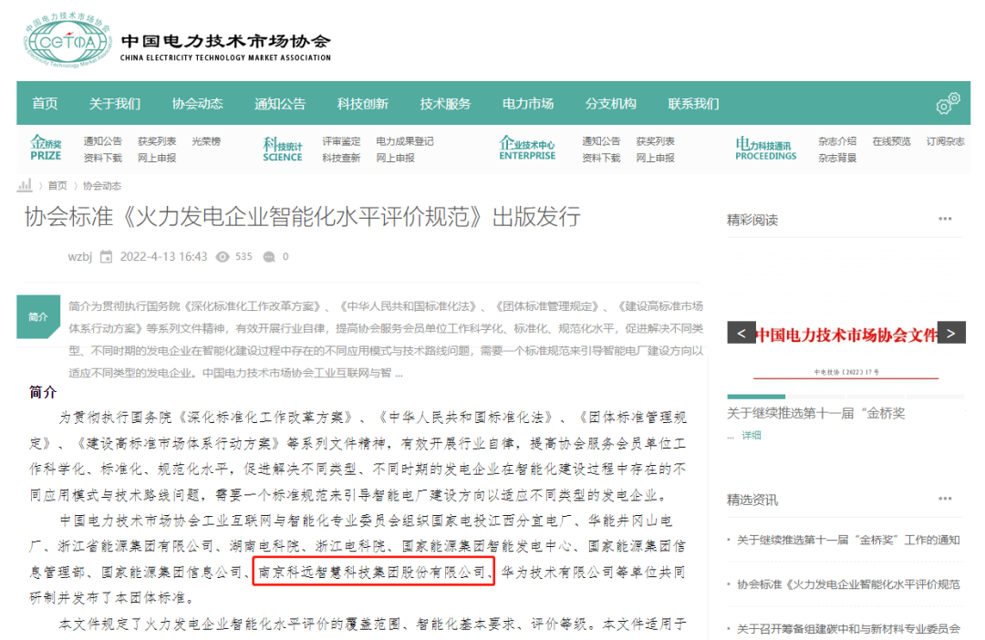Expand the 精彩阅读 more options dots
Viewport: 985px width, 640px height.
944,220
